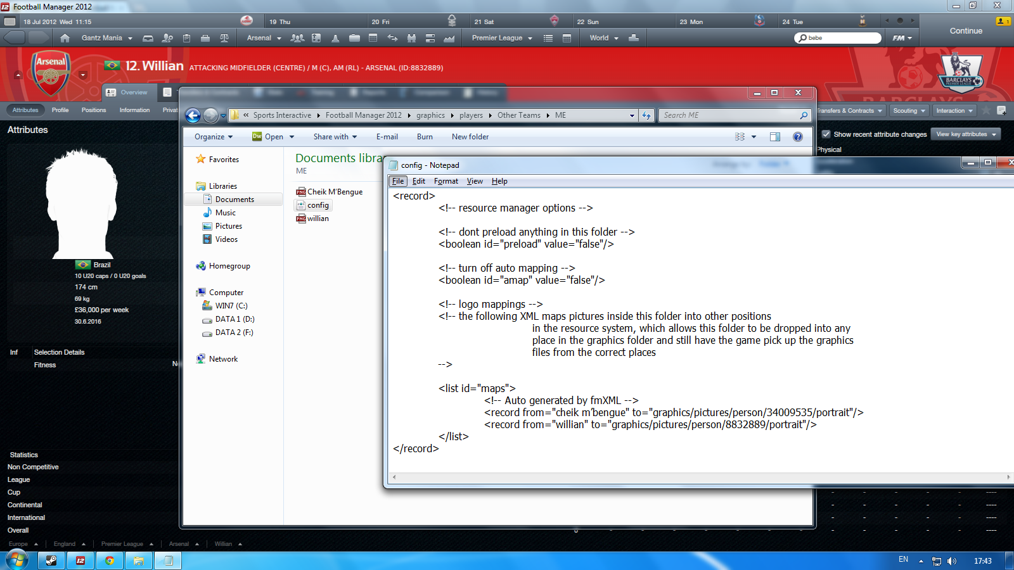This screenshot has height=570, width=1014.
Task: Open the briefcase icon in manager toolbar
Action: (x=205, y=38)
